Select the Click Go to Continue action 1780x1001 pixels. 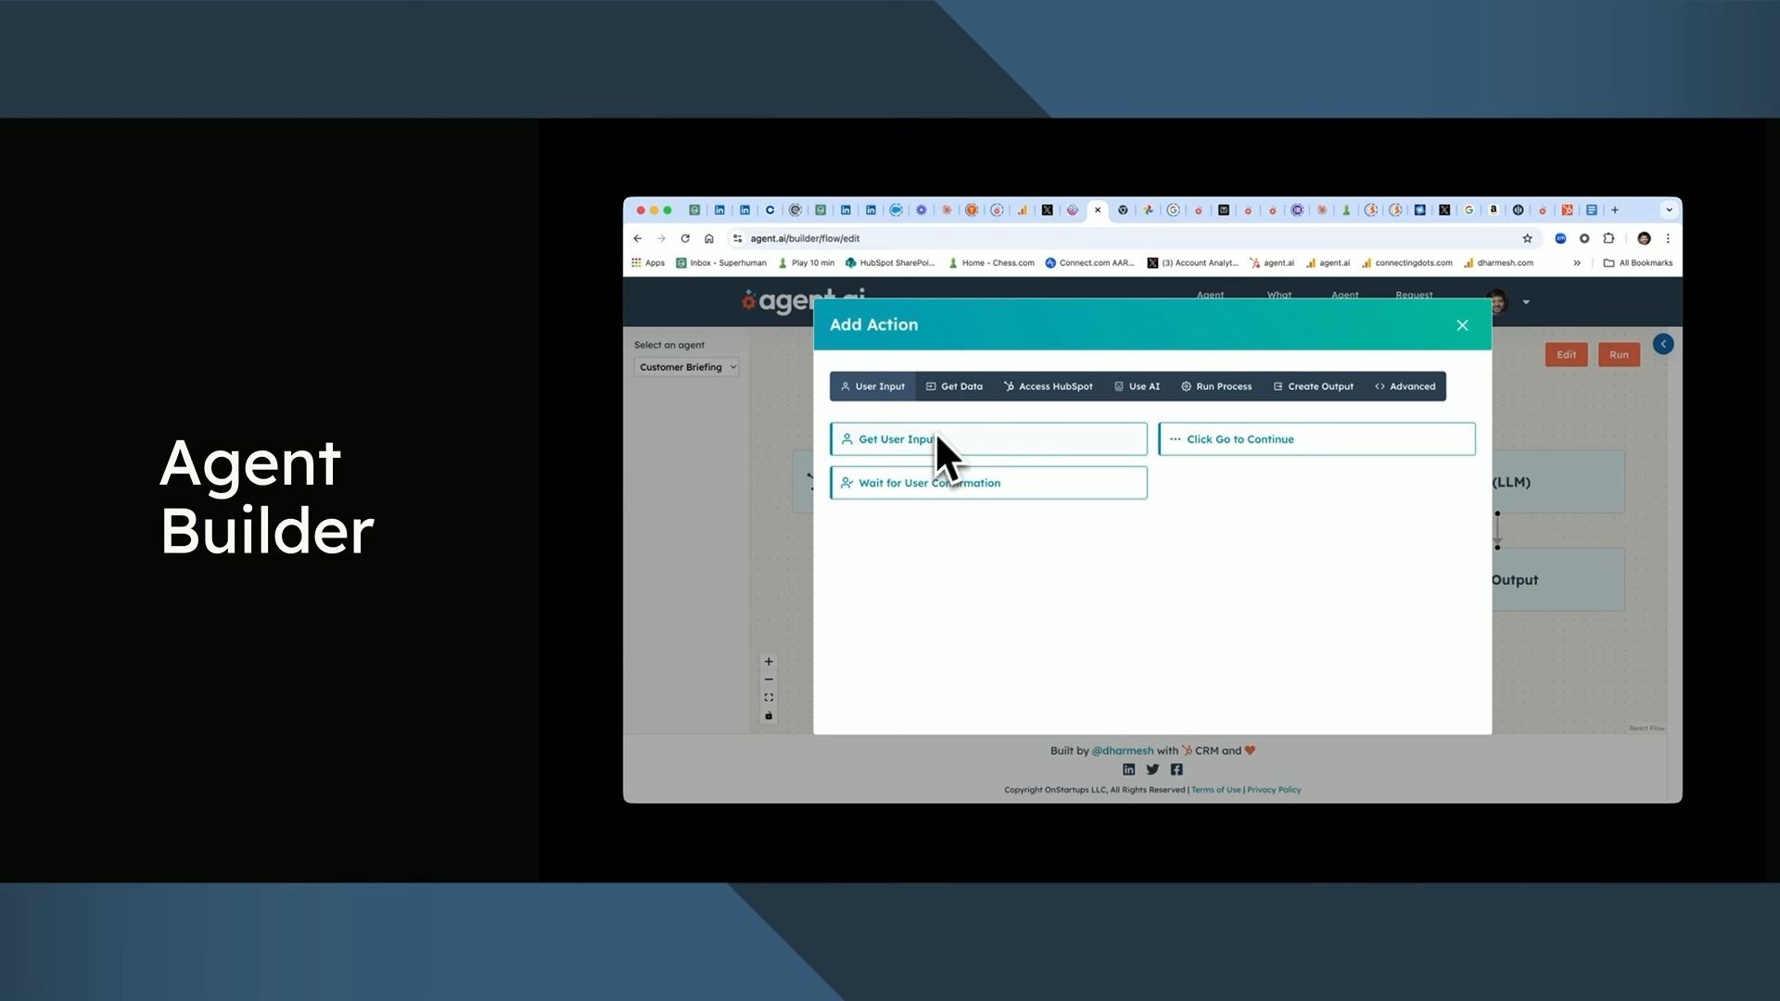click(x=1316, y=439)
